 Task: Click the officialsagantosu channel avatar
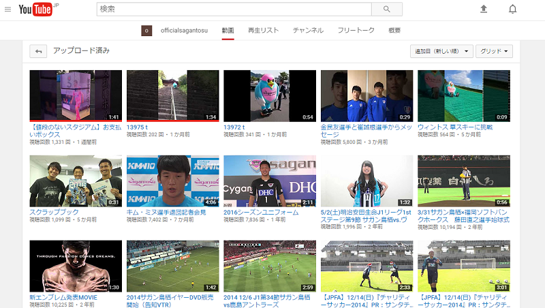click(x=146, y=31)
